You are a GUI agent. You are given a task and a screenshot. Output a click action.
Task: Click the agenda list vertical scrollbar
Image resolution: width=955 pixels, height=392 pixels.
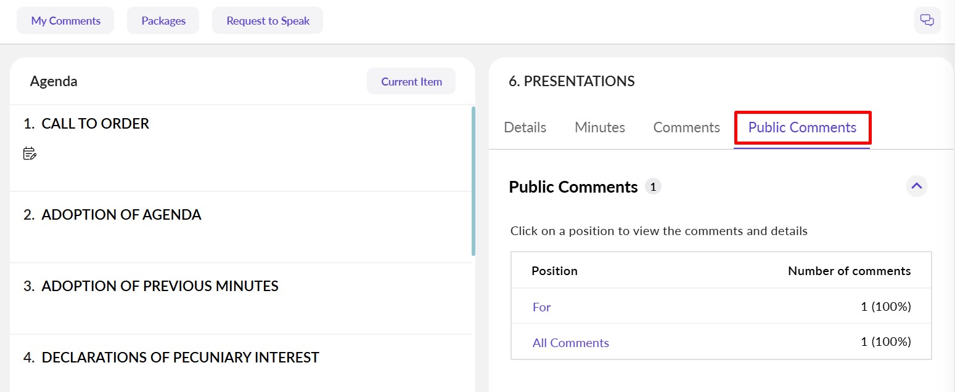tap(473, 182)
